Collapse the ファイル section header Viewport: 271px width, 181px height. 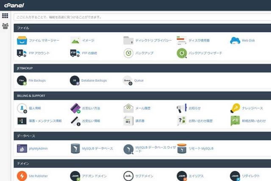click(x=142, y=28)
